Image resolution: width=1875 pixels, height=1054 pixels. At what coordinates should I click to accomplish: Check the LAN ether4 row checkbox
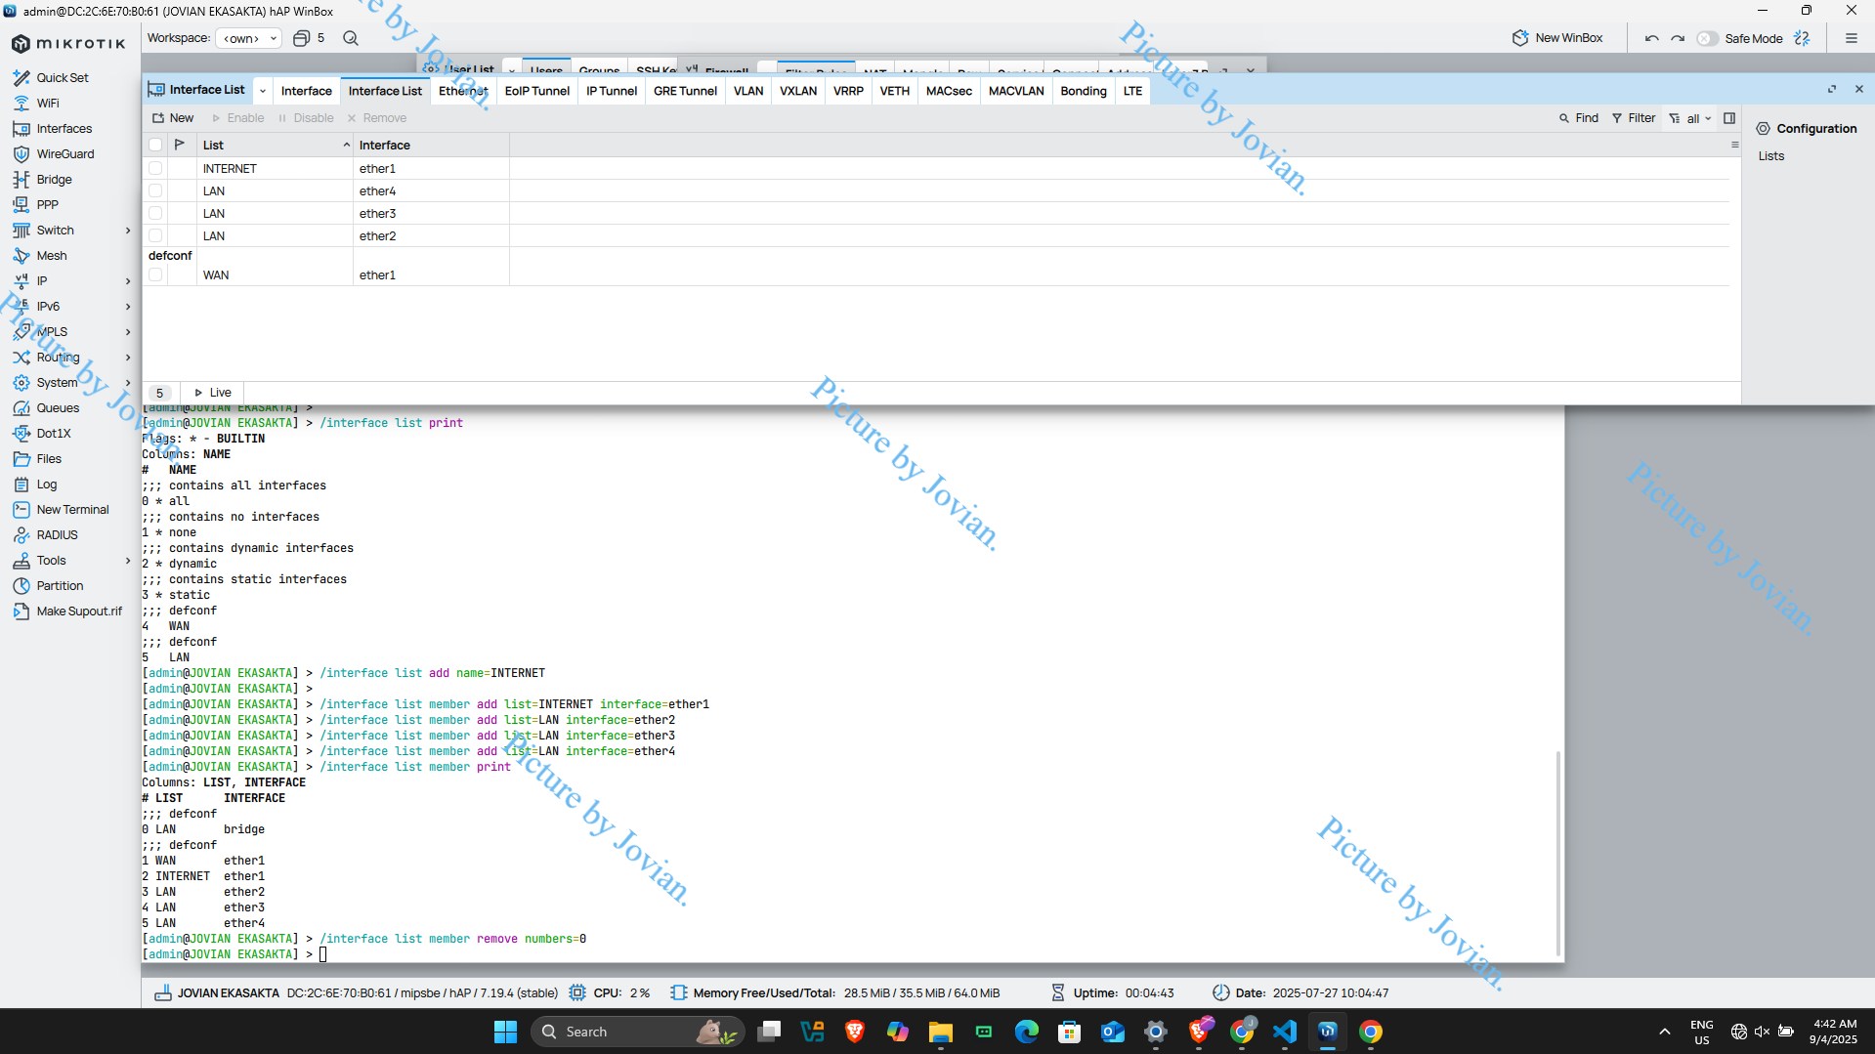(x=155, y=191)
